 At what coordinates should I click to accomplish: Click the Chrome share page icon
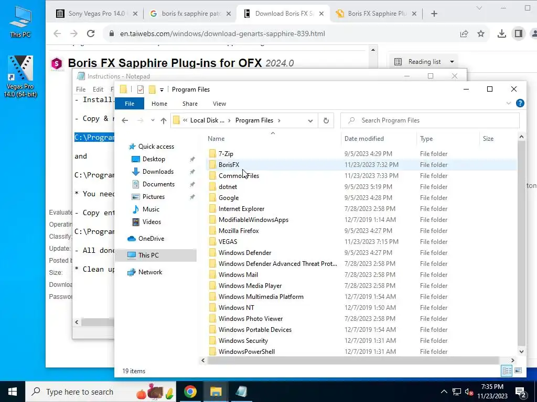click(464, 33)
